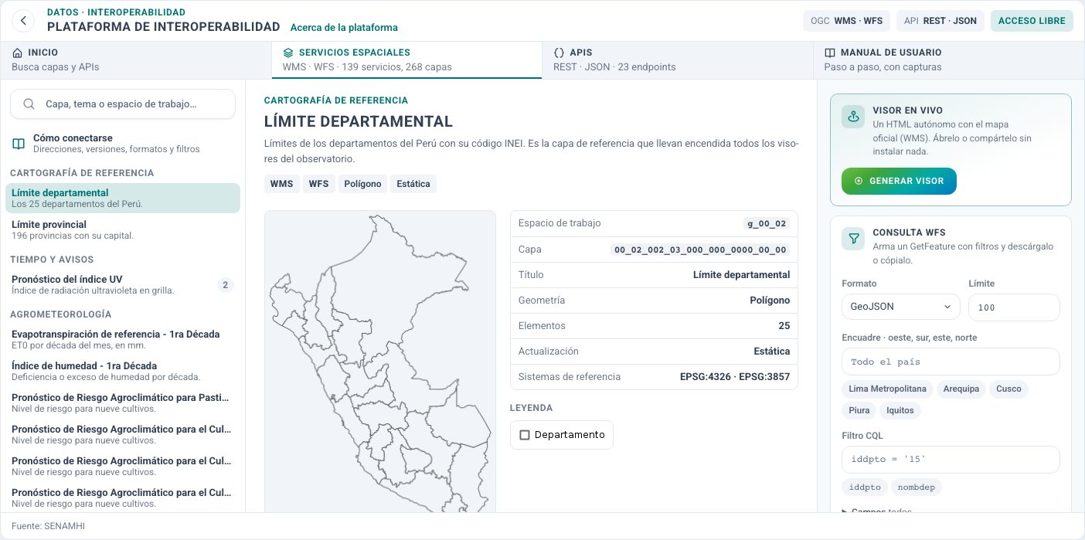
Task: Click the Estática tag
Action: (413, 184)
